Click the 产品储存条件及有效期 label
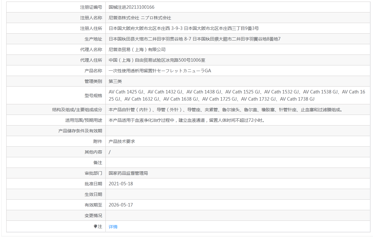The image size is (373, 237). (80, 131)
